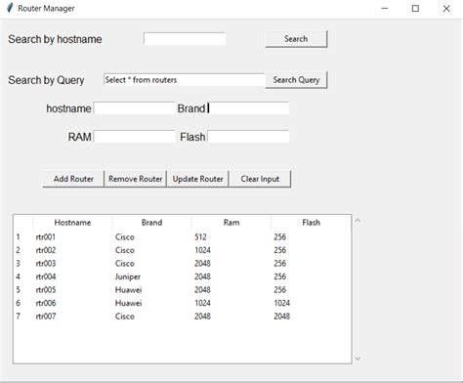Sort by the Hostname column header
This screenshot has height=383, width=463.
72,223
